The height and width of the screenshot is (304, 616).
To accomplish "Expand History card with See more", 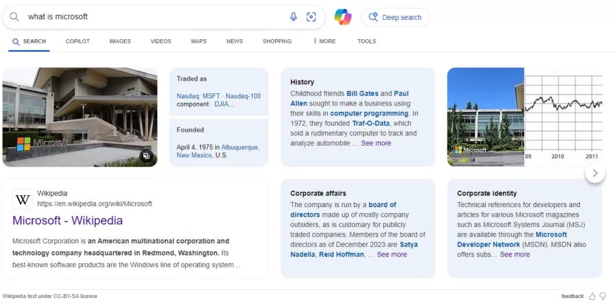I will (x=376, y=143).
